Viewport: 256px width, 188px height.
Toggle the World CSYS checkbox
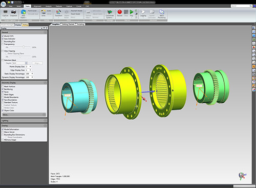tap(3, 36)
